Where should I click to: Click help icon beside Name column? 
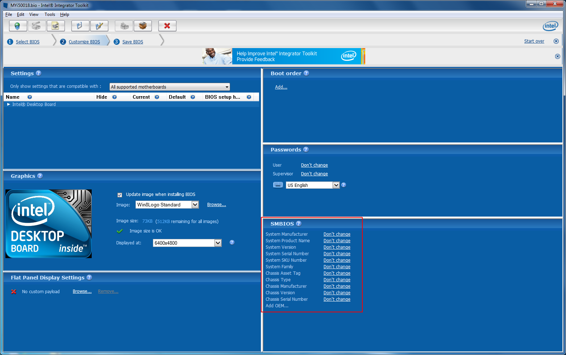tap(30, 97)
